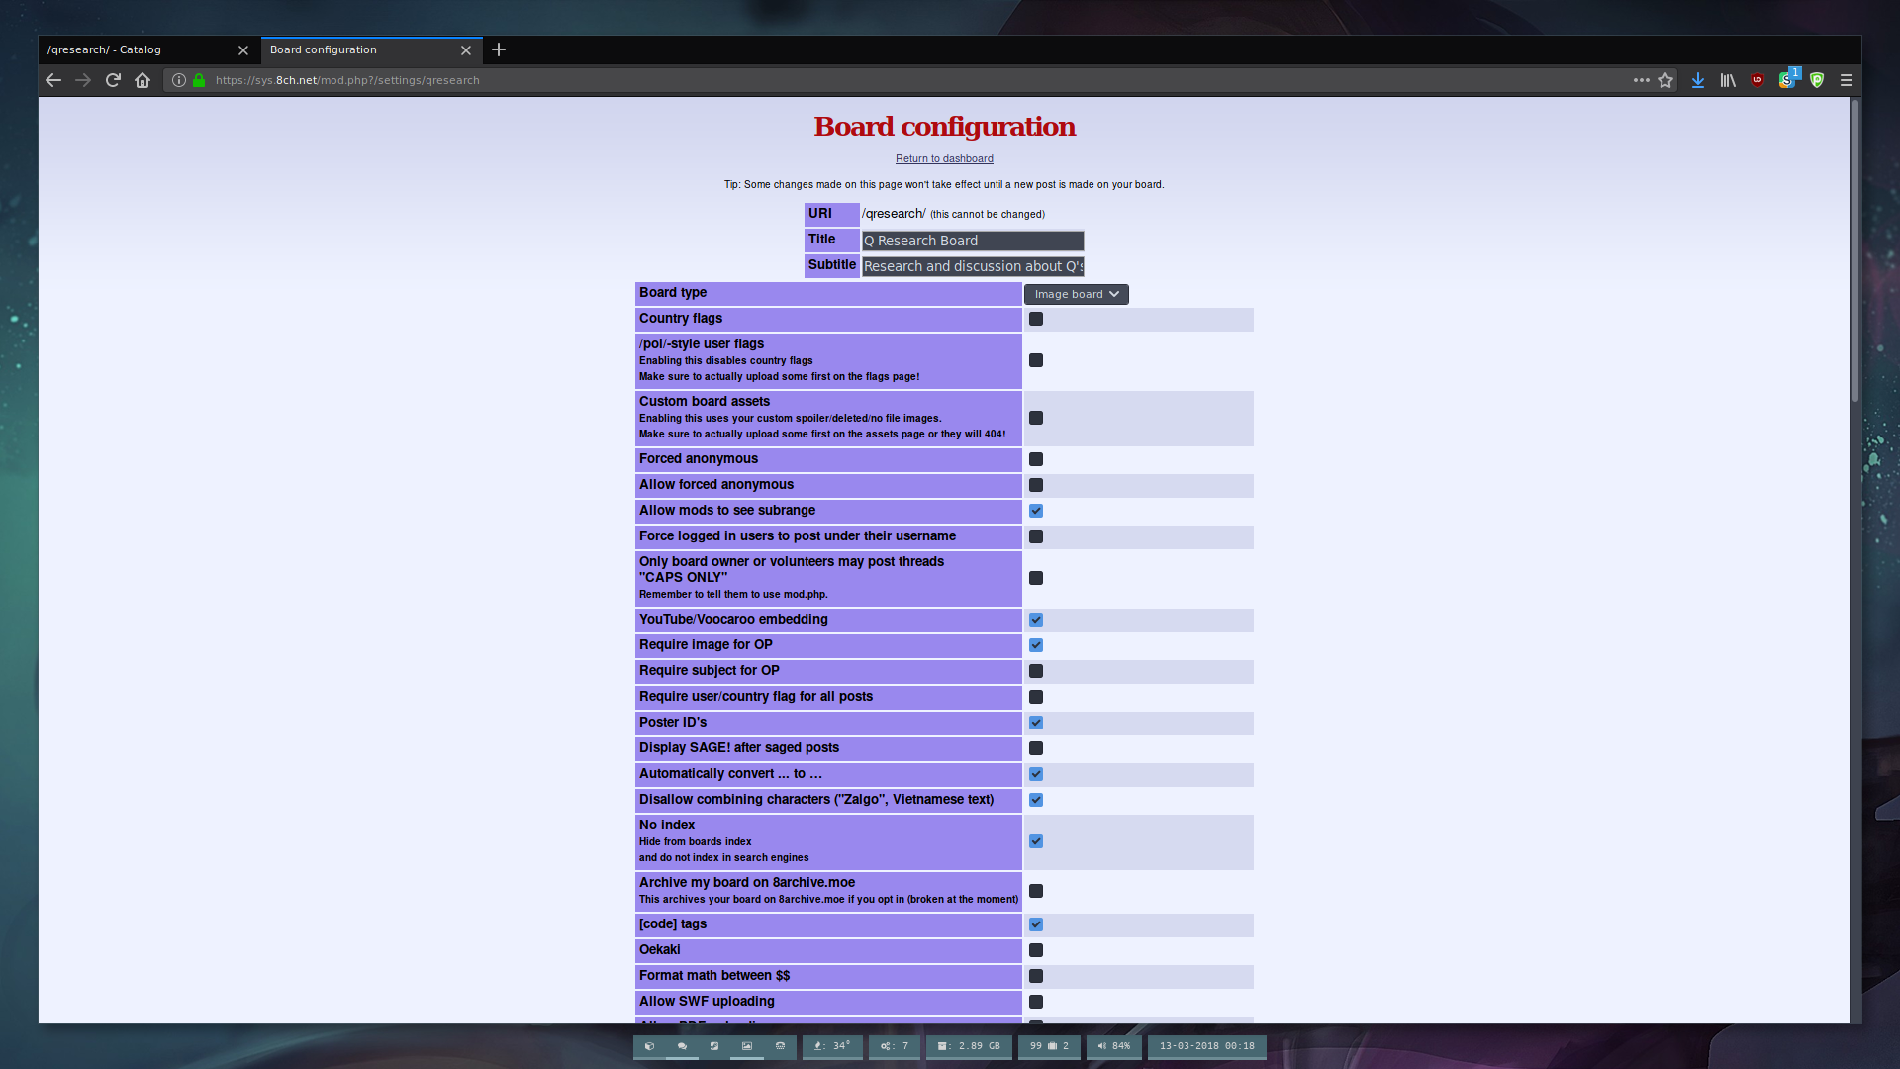Enable /pol/-style user flags checkbox
The height and width of the screenshot is (1069, 1900).
pos(1036,360)
